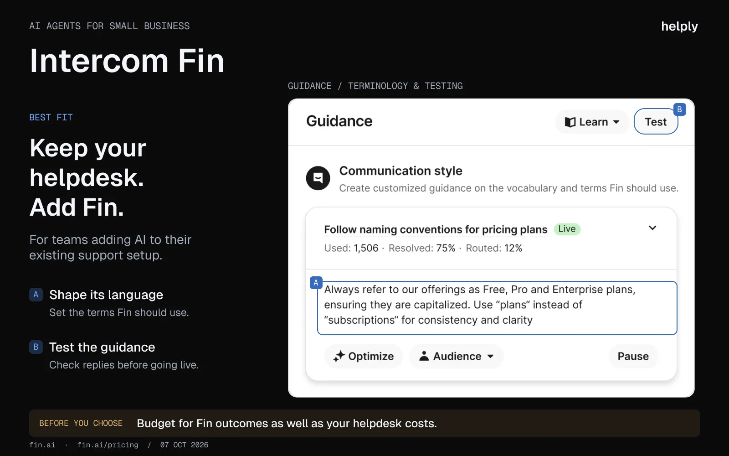Click the '07 OCT 2026' date
729x456 pixels.
(184, 445)
